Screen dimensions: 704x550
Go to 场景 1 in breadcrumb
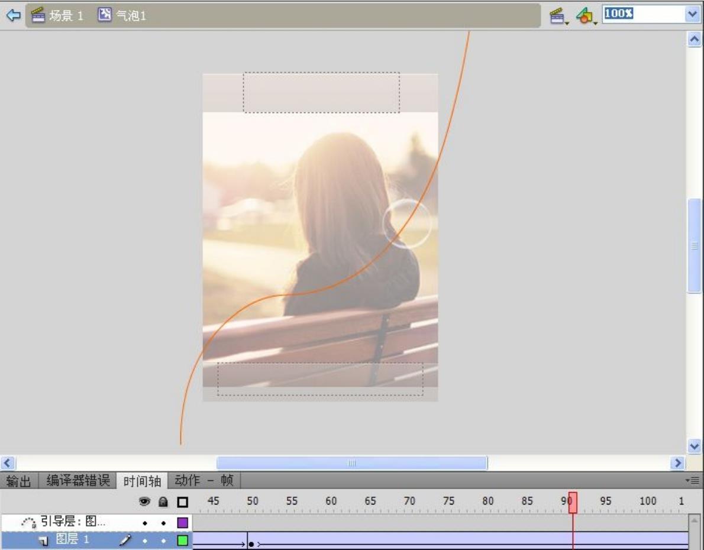pos(57,16)
